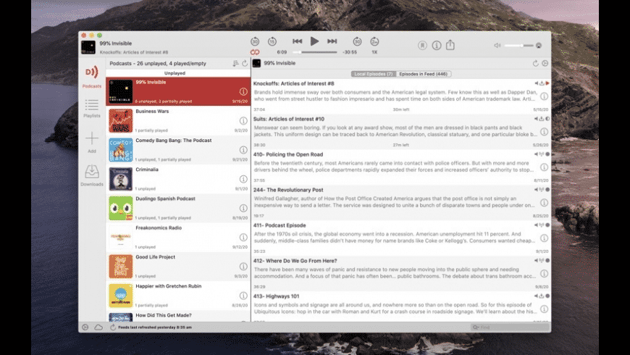Image resolution: width=630 pixels, height=355 pixels.
Task: Show info for Business Wars
Action: tap(243, 120)
